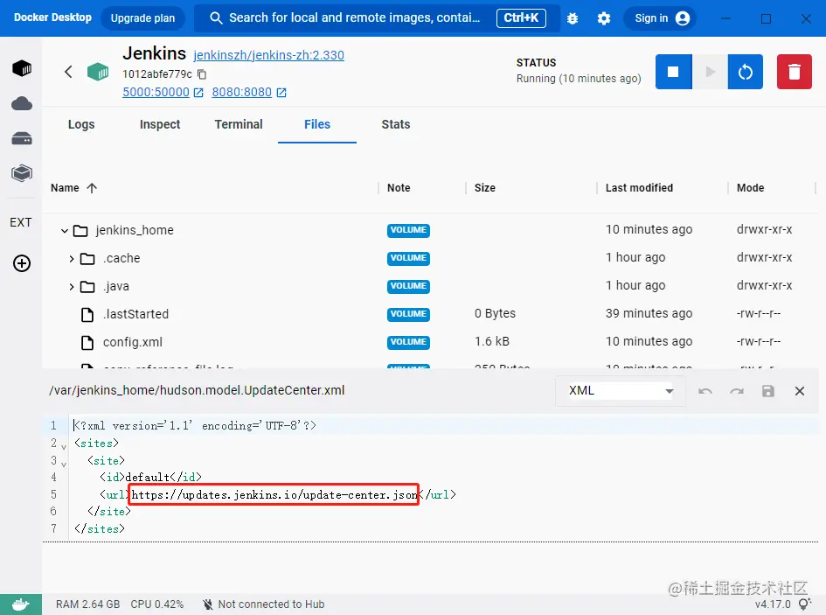The image size is (826, 615).
Task: Switch to the Terminal tab
Action: tap(239, 124)
